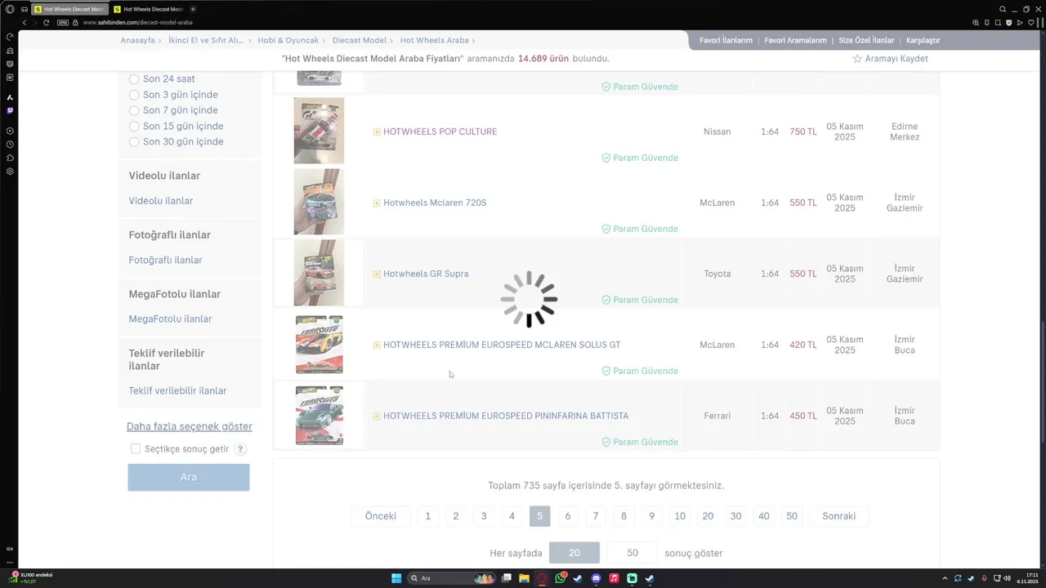Open Hotwheels Mclaren 720S listing

(435, 203)
